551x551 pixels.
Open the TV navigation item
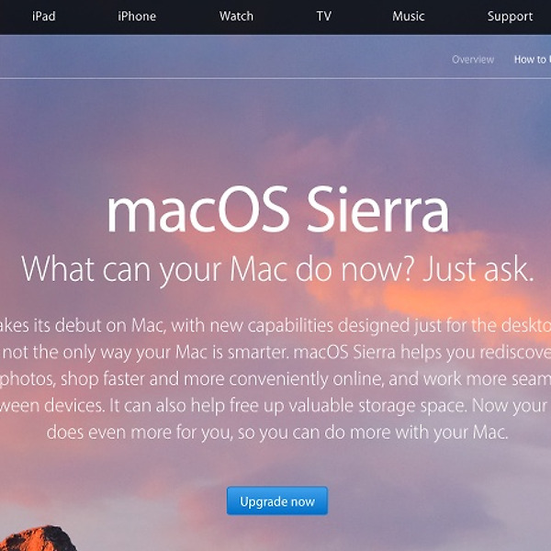click(323, 17)
